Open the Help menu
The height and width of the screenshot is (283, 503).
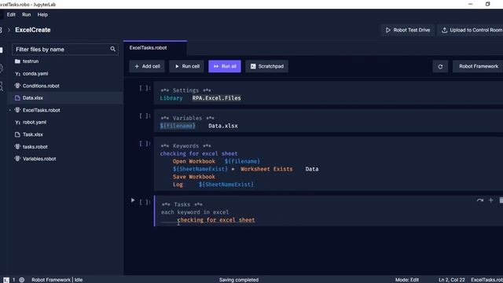pos(42,14)
